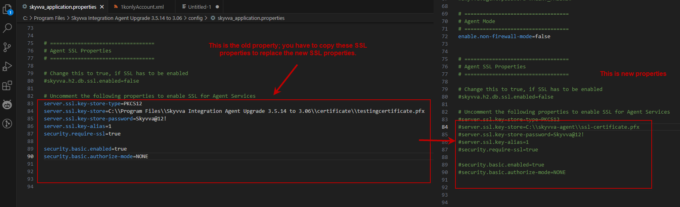
Task: Open the Explorer view in activity bar
Action: tap(7, 9)
